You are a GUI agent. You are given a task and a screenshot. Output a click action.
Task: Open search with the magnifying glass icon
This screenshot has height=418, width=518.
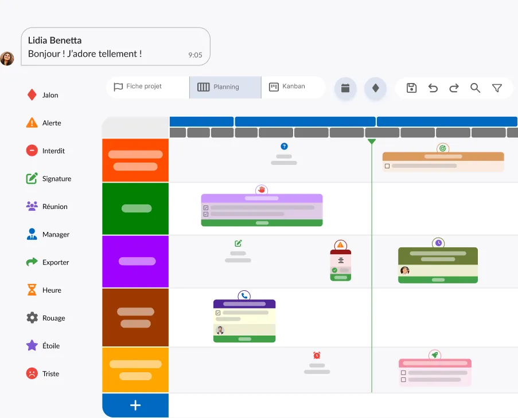pos(475,88)
